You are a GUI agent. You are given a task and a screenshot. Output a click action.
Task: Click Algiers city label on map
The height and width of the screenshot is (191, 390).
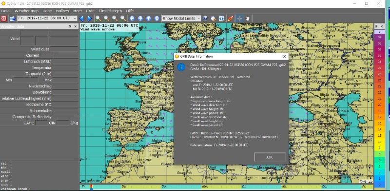pyautogui.click(x=157, y=140)
